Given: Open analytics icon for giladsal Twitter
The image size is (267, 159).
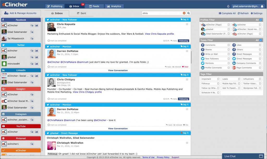Looking at the screenshot, I should [37, 57].
